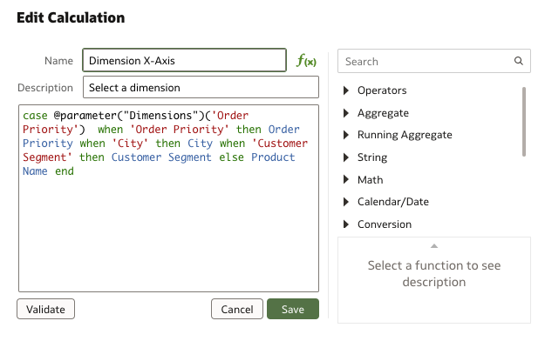Expand the Operators category arrow
The height and width of the screenshot is (341, 545).
(346, 90)
